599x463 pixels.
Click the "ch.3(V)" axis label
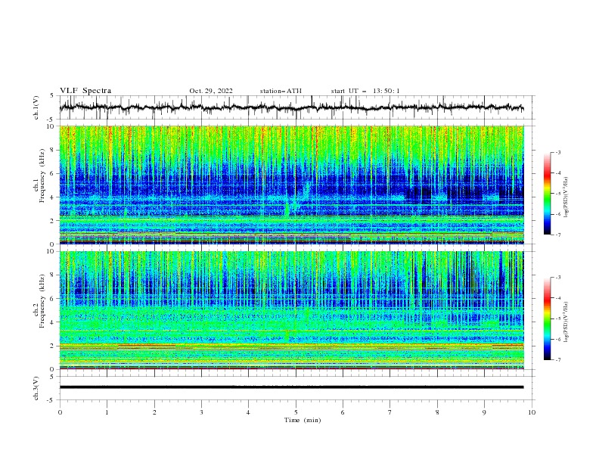click(x=36, y=388)
